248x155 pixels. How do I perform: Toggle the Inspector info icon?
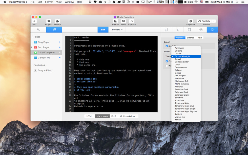[191, 21]
